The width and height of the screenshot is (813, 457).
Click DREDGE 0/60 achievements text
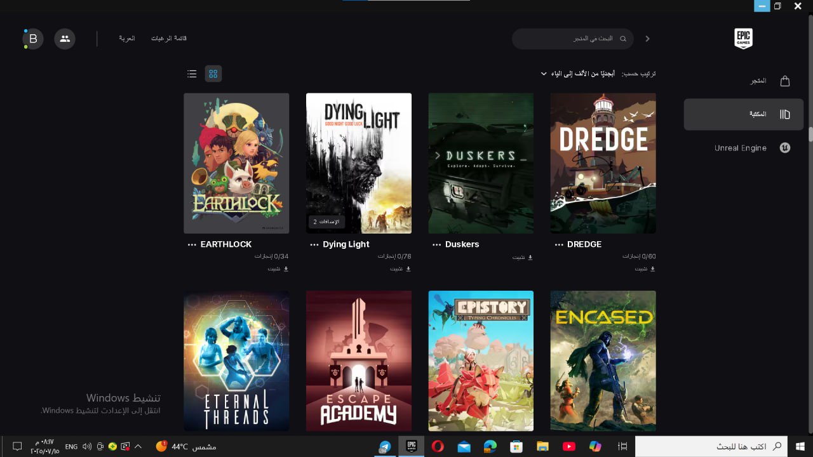(640, 256)
